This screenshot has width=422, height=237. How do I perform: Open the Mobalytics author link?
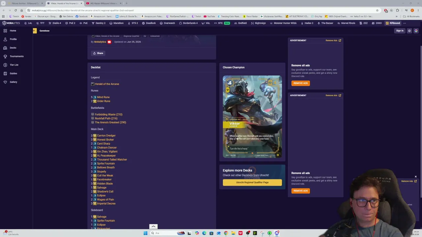click(100, 42)
